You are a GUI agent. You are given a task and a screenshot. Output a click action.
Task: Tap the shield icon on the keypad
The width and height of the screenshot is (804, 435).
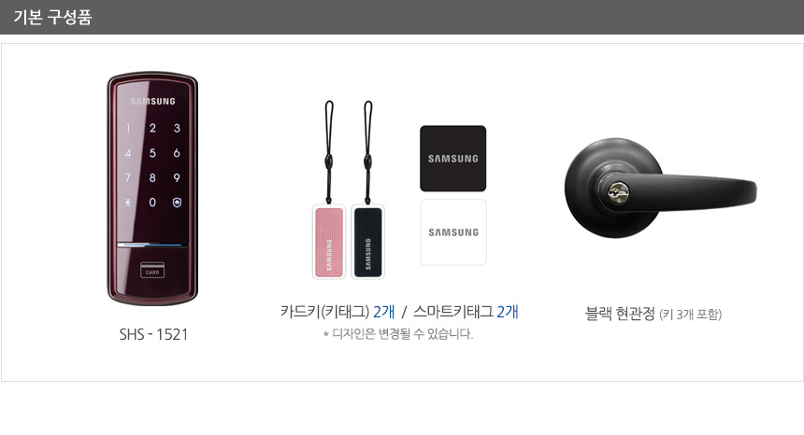click(177, 203)
